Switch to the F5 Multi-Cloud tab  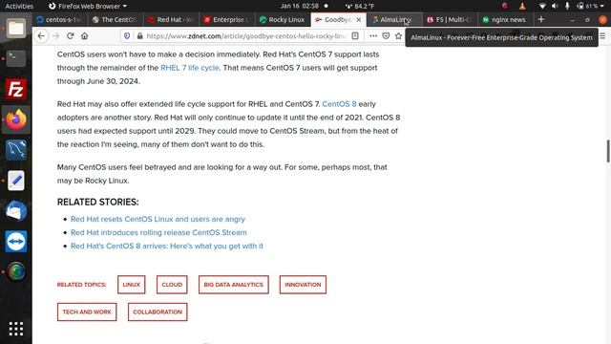[x=451, y=19]
